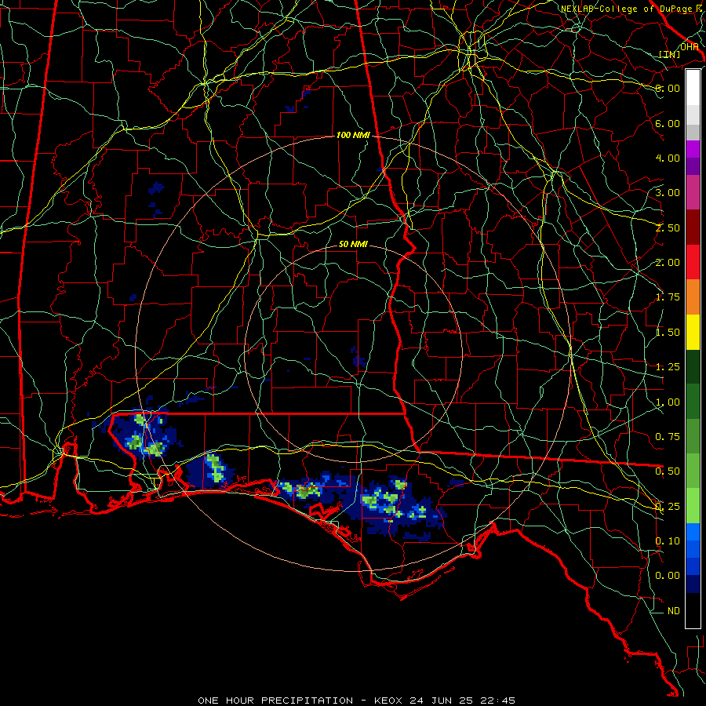Click the 1.00 legend value

tap(668, 402)
